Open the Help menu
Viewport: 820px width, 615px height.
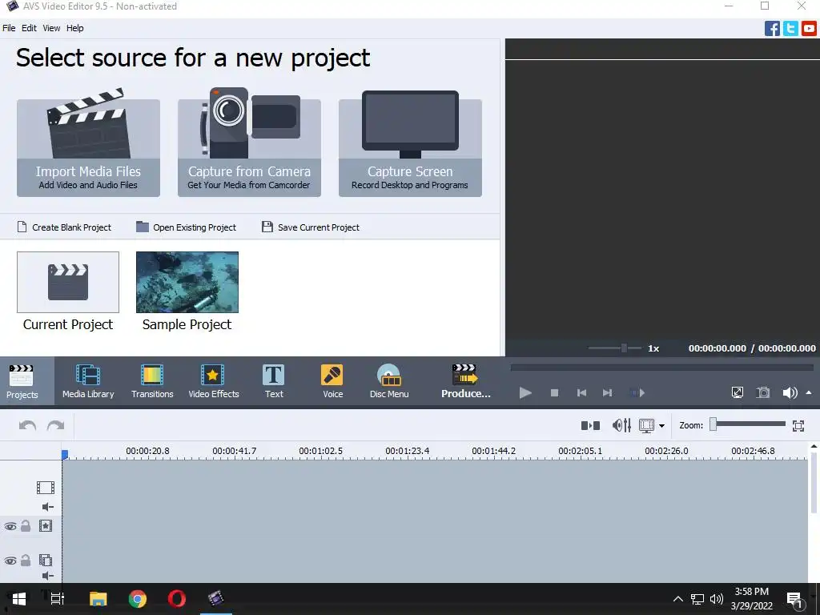pos(74,28)
